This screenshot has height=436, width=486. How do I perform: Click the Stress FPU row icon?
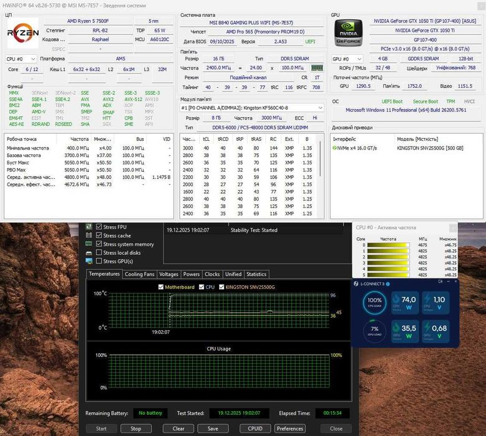[89, 227]
